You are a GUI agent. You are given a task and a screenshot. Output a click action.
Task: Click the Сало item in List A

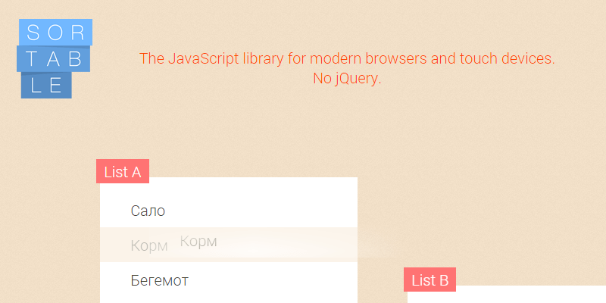[148, 211]
